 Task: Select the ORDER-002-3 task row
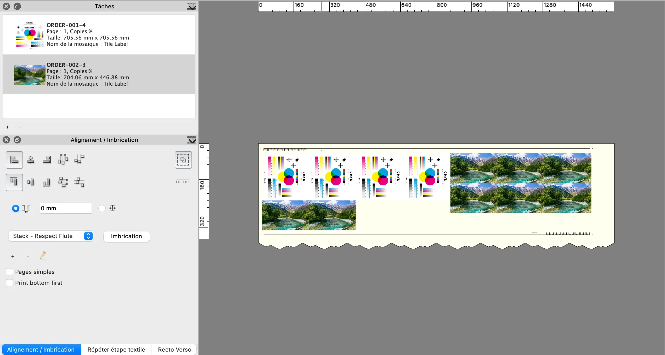coord(99,74)
